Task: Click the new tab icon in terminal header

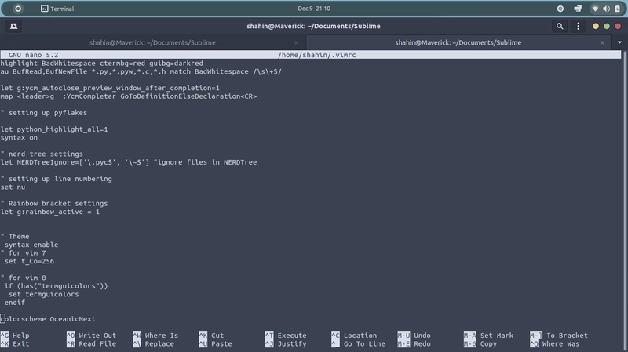Action: [14, 26]
